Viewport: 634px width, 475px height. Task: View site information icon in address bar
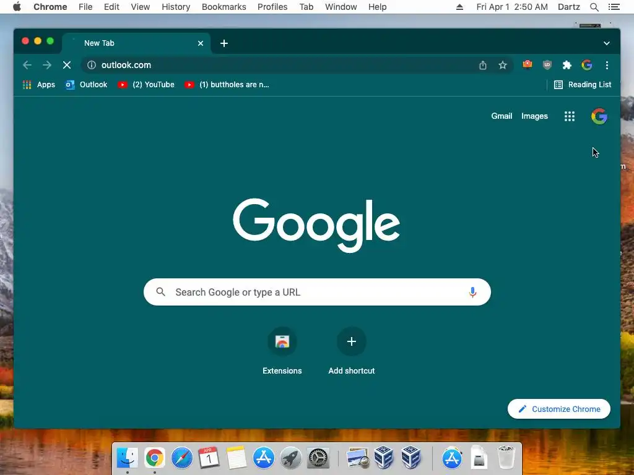pos(92,65)
